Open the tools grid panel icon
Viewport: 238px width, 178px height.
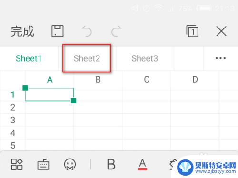tap(17, 164)
